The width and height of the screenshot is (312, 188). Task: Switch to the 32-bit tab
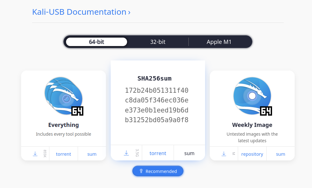pos(158,42)
